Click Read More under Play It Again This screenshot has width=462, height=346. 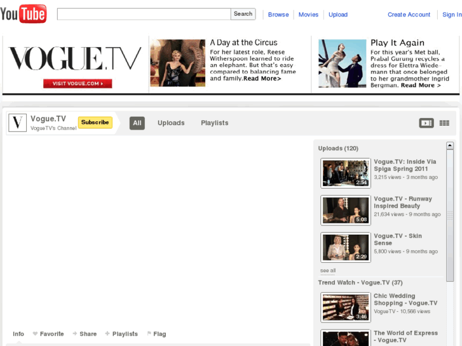pyautogui.click(x=421, y=86)
